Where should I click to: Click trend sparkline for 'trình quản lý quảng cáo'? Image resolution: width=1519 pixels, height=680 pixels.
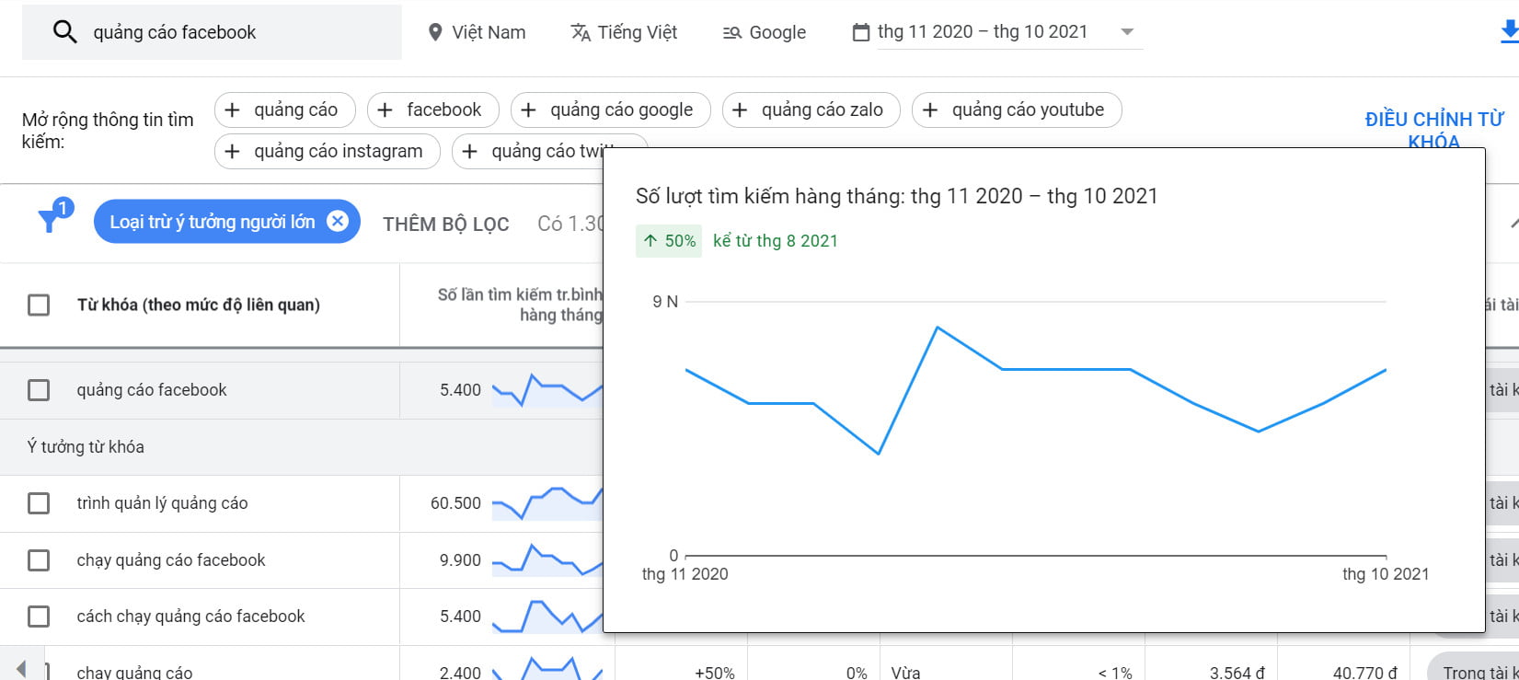pos(547,503)
